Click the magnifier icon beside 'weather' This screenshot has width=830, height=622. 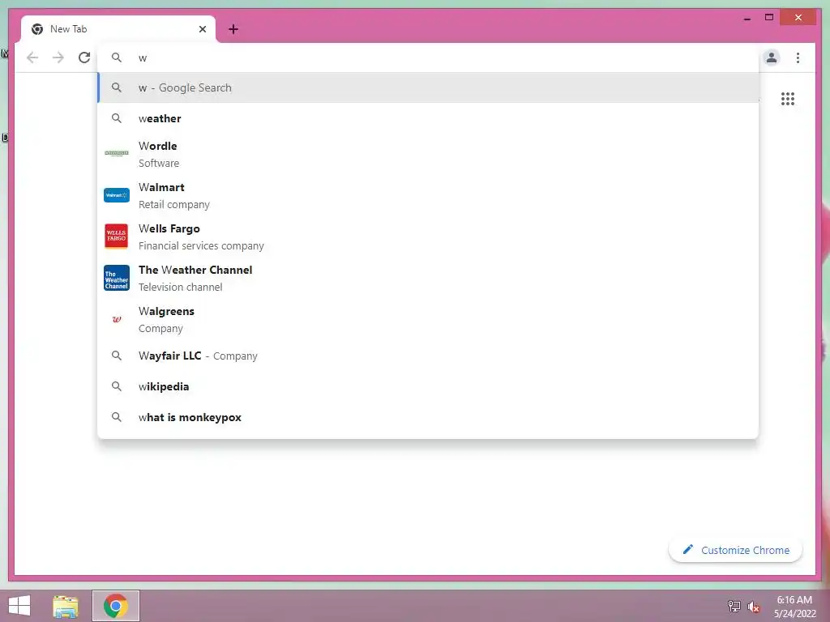pos(117,118)
